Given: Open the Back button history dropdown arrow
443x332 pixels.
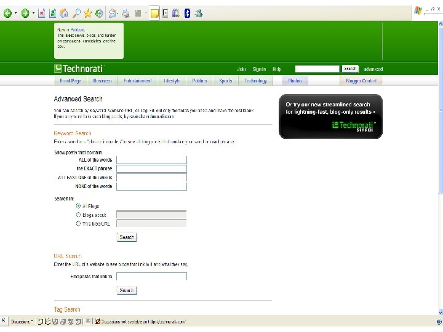Looking at the screenshot, I should (15, 13).
